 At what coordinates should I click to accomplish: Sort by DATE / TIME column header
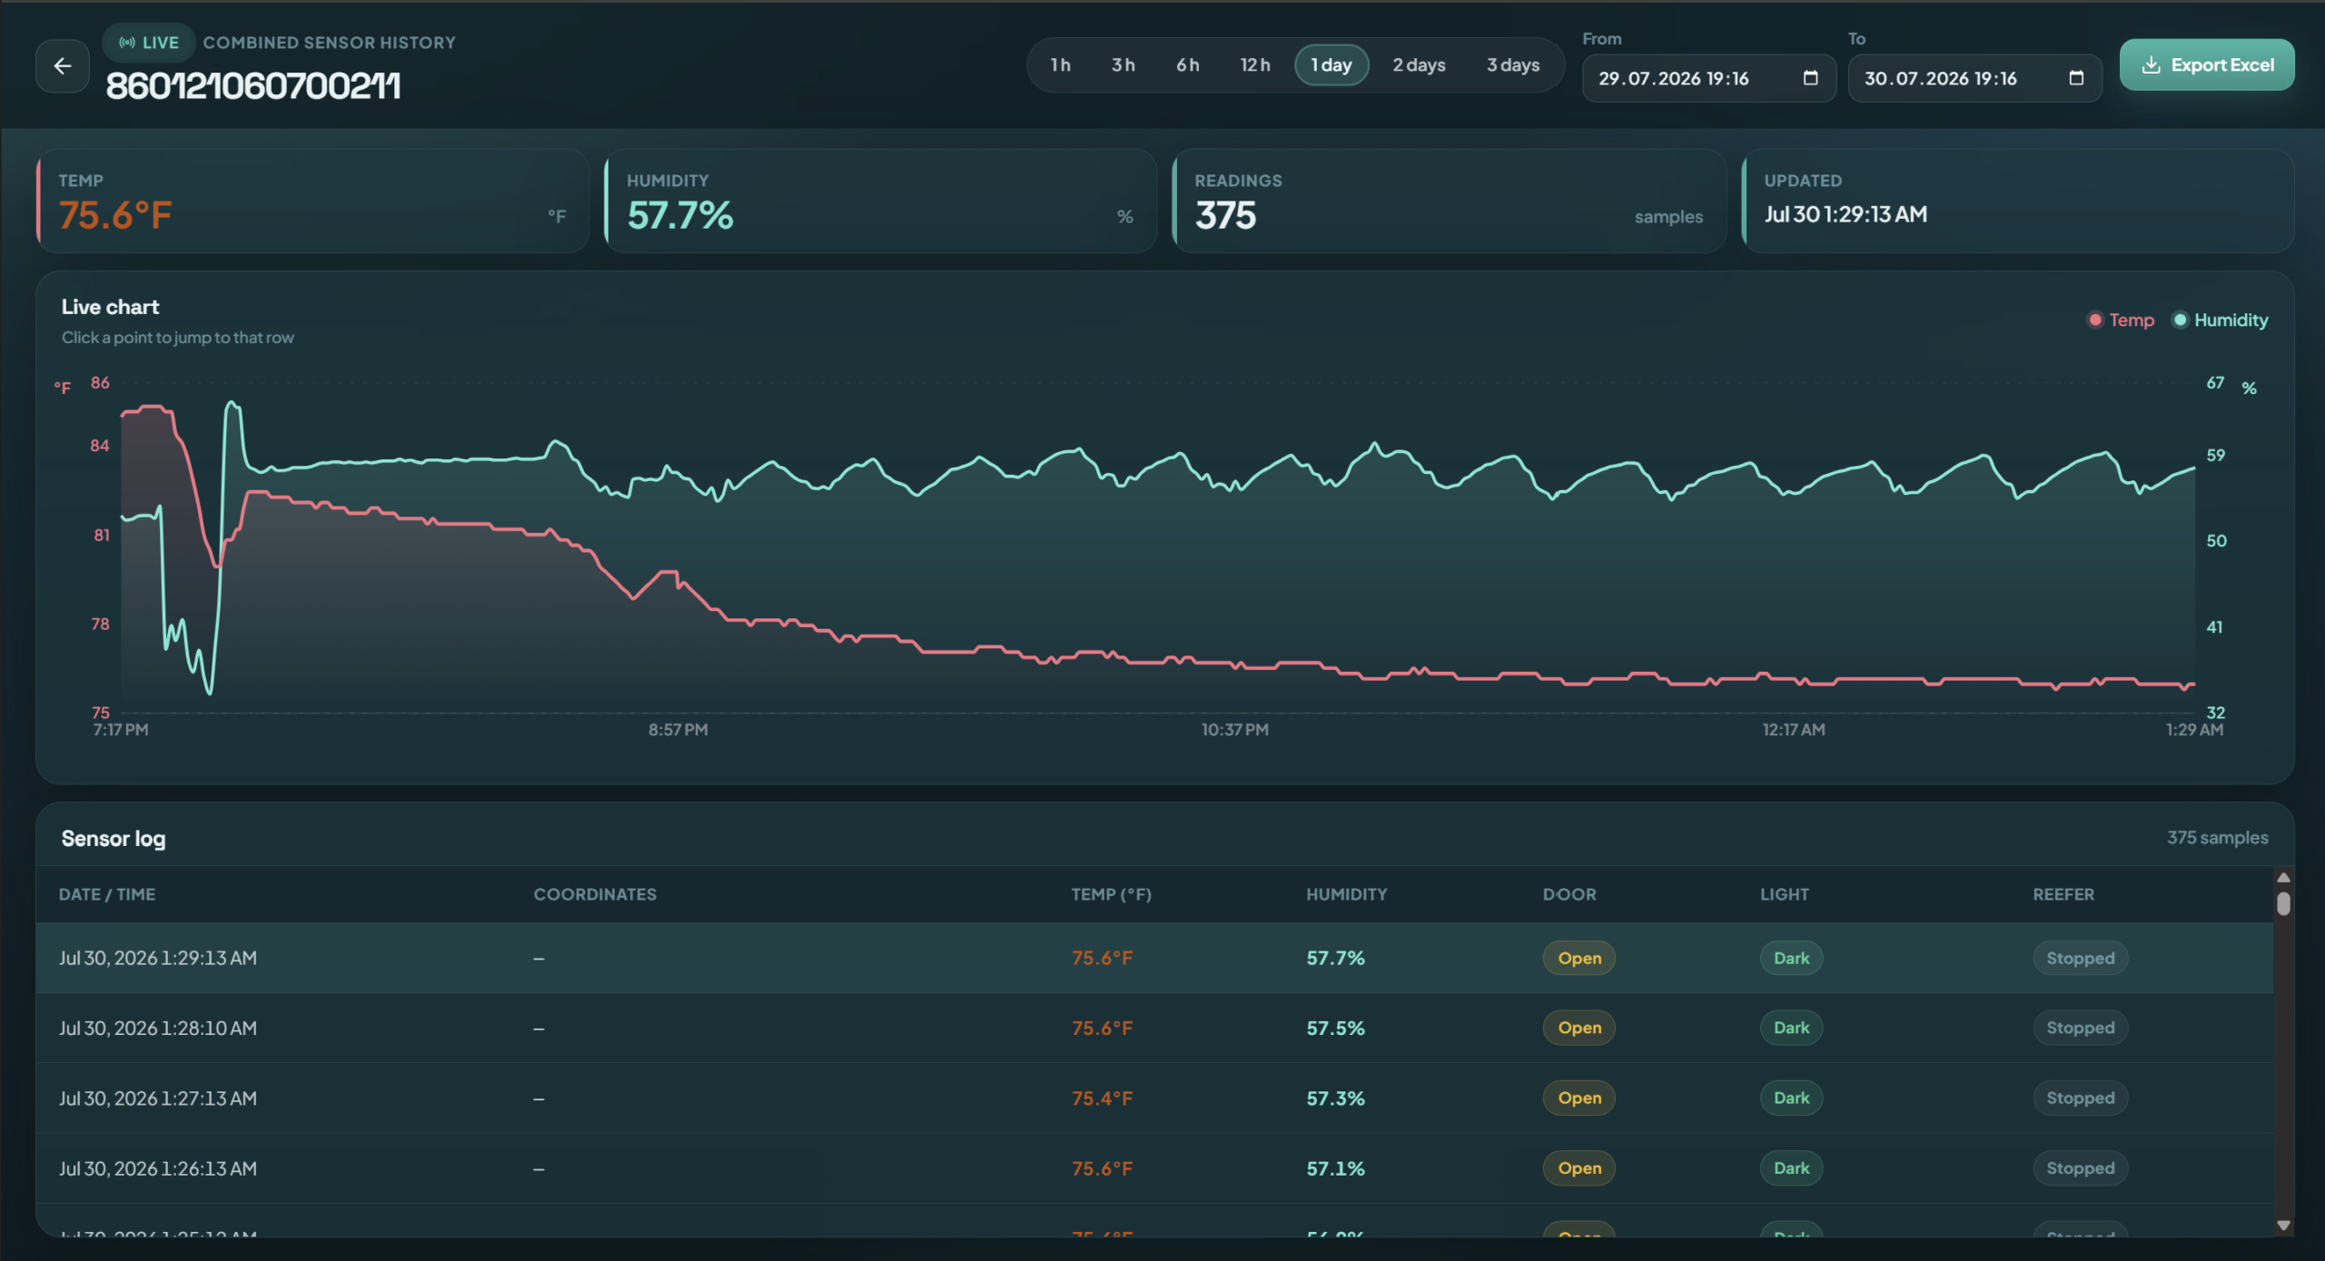(x=107, y=894)
